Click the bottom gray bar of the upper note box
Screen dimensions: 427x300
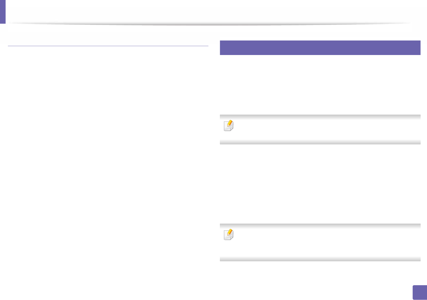click(x=320, y=142)
